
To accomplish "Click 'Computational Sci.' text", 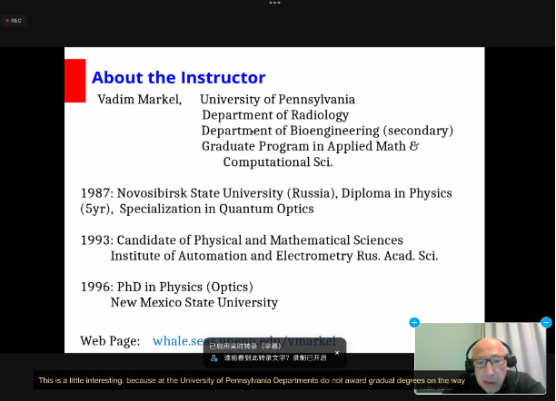I will pos(278,161).
